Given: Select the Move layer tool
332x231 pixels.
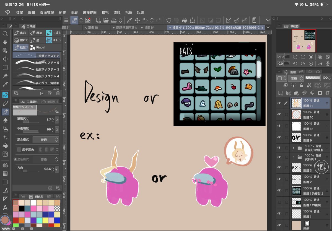Looking at the screenshot, I should pyautogui.click(x=5, y=59).
